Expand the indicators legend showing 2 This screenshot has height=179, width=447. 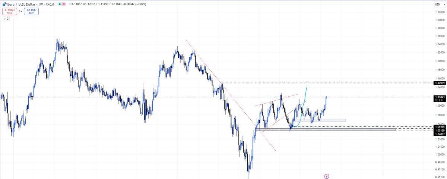pos(6,18)
